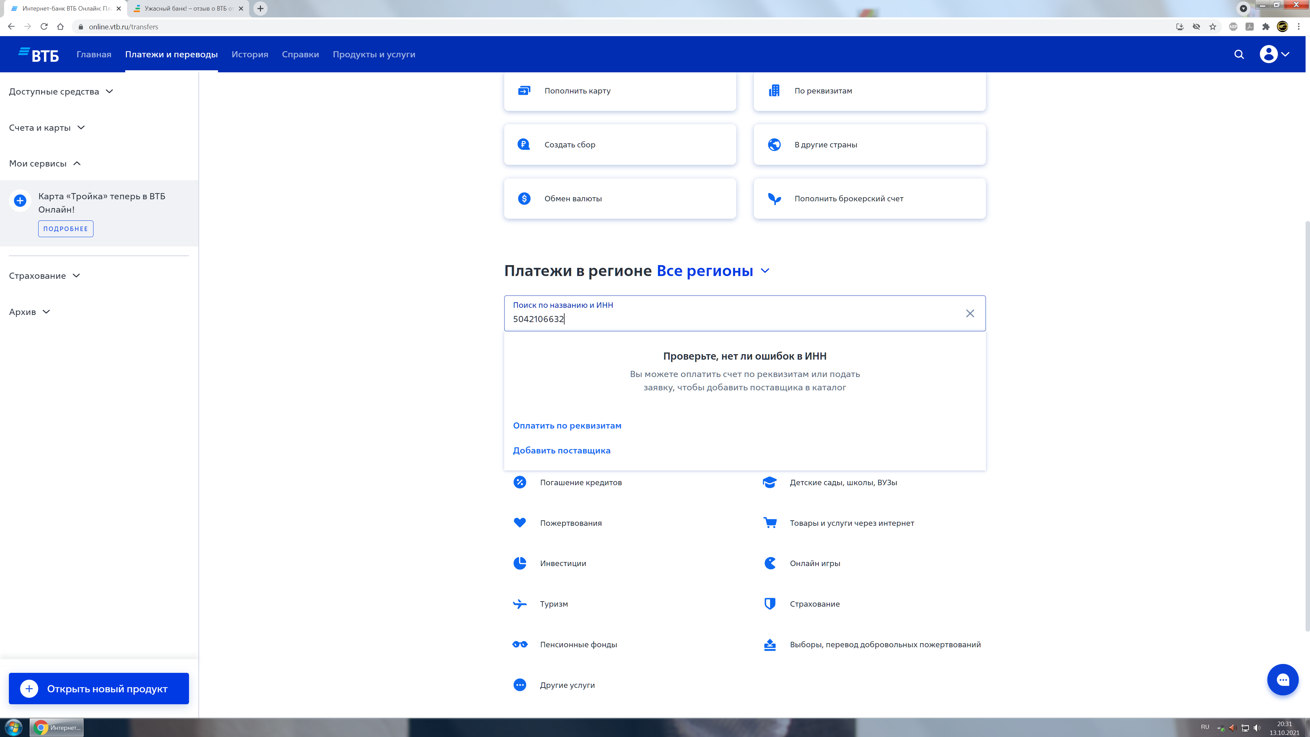Click the Детские сады graduation cap icon
Screen dimensions: 1310x737
(769, 482)
